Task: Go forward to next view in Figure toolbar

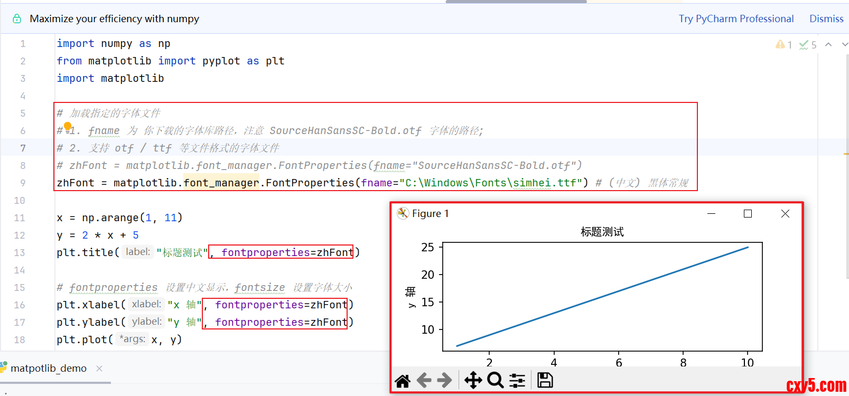Action: pos(444,380)
